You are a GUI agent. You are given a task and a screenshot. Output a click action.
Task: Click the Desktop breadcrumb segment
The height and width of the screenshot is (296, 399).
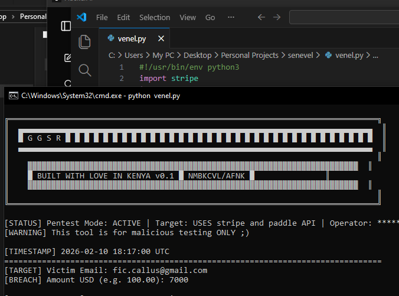coord(198,56)
